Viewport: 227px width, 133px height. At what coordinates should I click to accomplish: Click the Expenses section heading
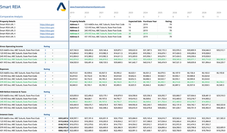pyautogui.click(x=4, y=69)
